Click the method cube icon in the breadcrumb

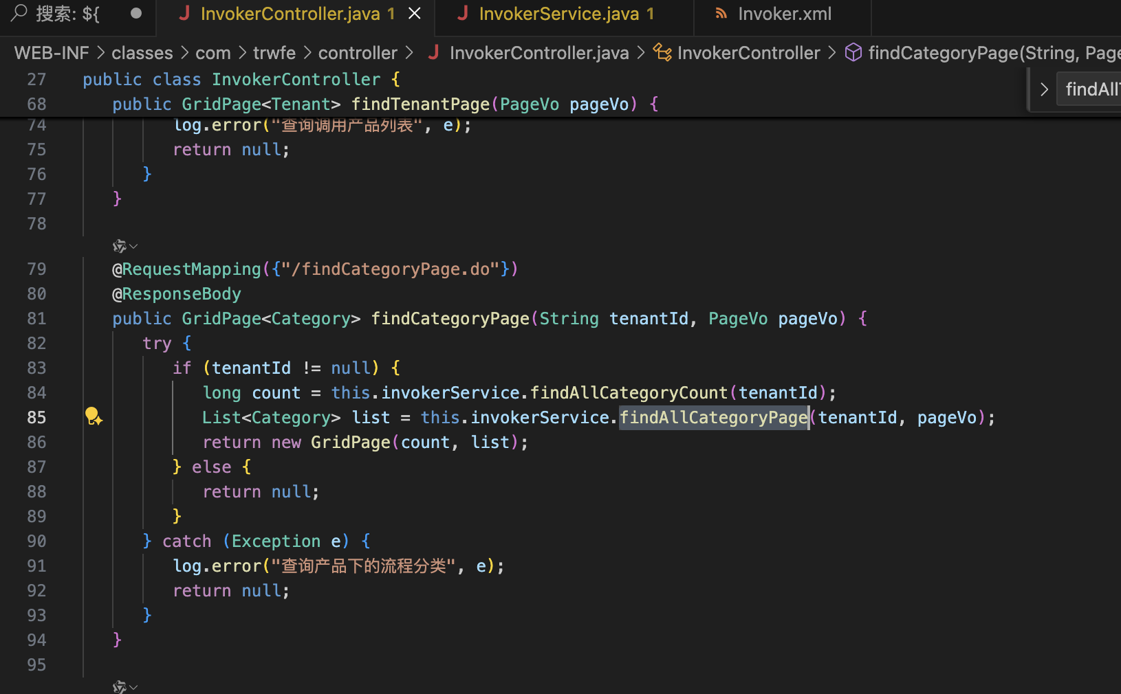pos(853,53)
